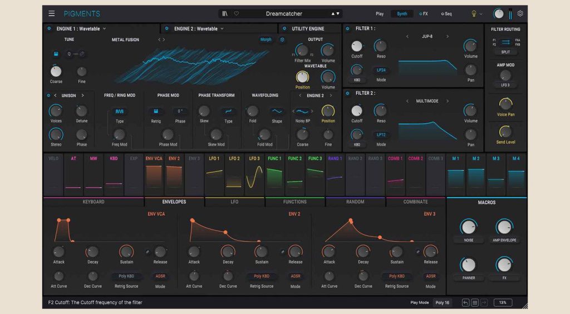Turn the master volume knob

[x=498, y=14]
